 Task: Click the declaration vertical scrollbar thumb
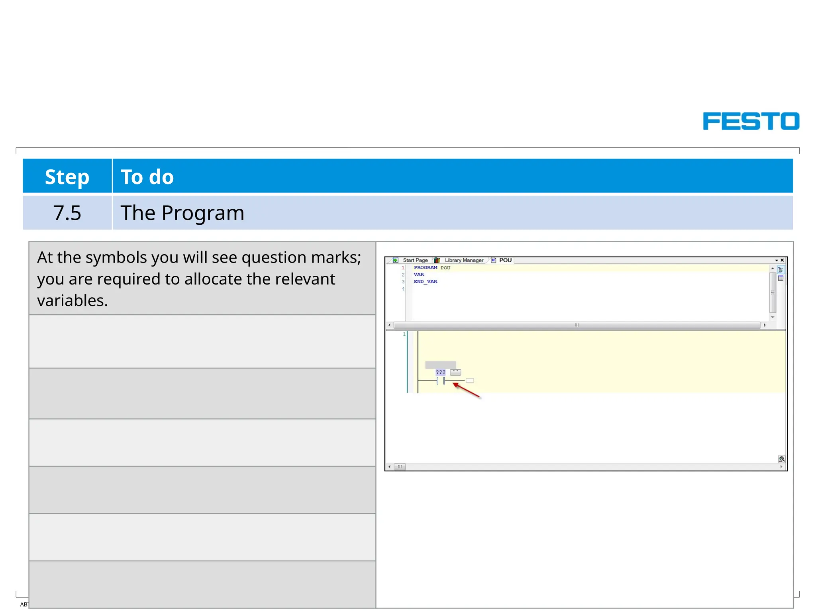tap(772, 292)
